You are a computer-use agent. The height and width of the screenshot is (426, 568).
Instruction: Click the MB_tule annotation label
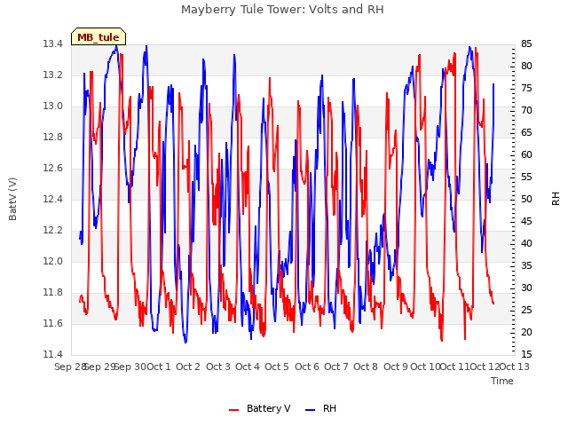coord(99,37)
